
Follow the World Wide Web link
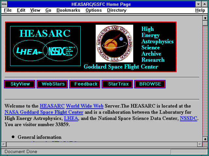point(85,106)
